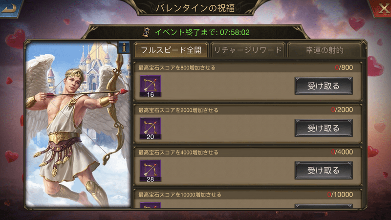Tap the 0/800 progress counter
The height and width of the screenshot is (220, 391).
tap(344, 67)
